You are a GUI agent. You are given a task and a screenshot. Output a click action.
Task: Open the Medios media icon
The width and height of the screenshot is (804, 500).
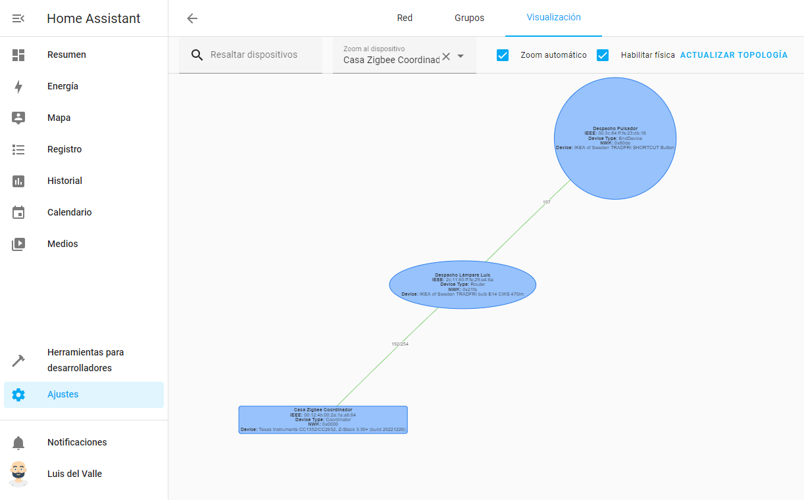coord(18,244)
